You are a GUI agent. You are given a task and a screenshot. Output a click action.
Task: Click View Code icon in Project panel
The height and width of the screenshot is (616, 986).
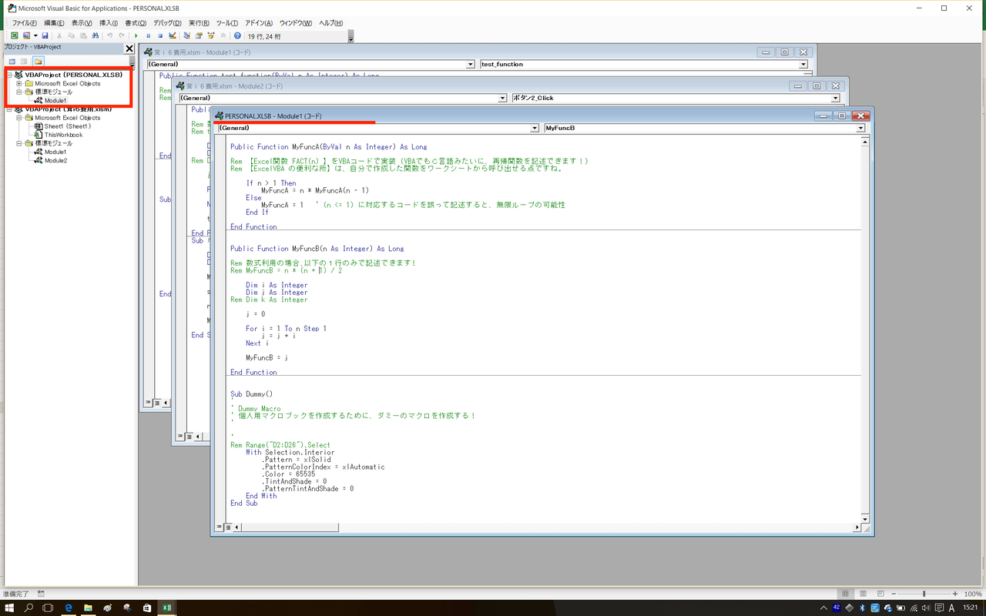(x=12, y=61)
